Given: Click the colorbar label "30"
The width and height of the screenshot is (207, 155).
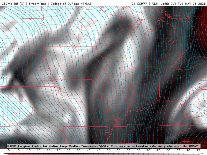Looking at the screenshot, I should tap(69, 150).
